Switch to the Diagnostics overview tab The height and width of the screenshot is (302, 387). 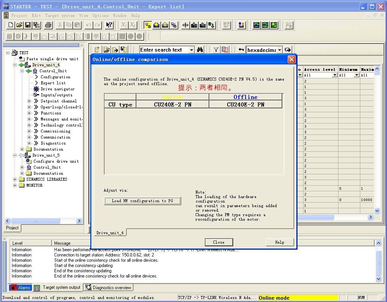[108, 287]
